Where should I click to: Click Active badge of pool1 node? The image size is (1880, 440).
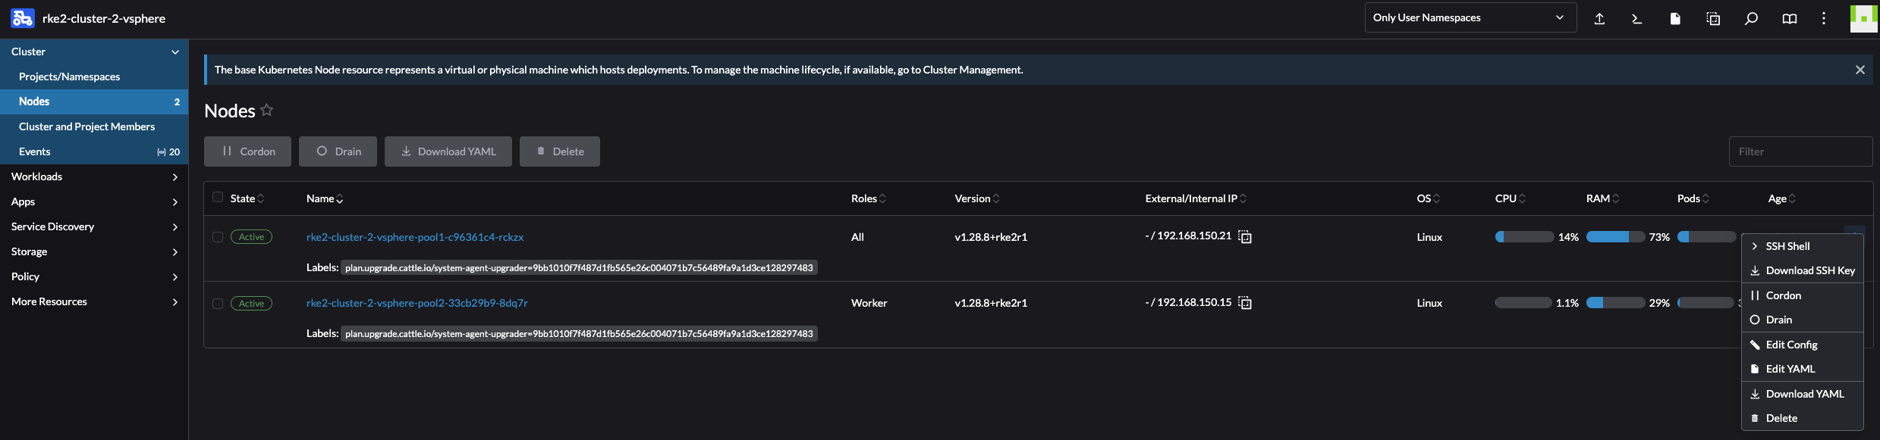click(x=251, y=237)
